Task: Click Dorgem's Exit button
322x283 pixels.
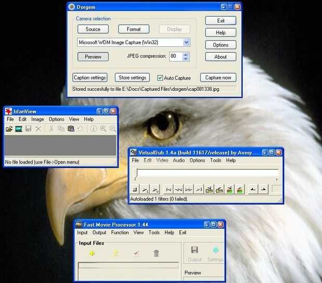Action: click(x=221, y=21)
